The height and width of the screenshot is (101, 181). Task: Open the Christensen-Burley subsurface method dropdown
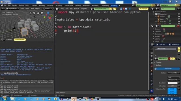[x=174, y=80]
